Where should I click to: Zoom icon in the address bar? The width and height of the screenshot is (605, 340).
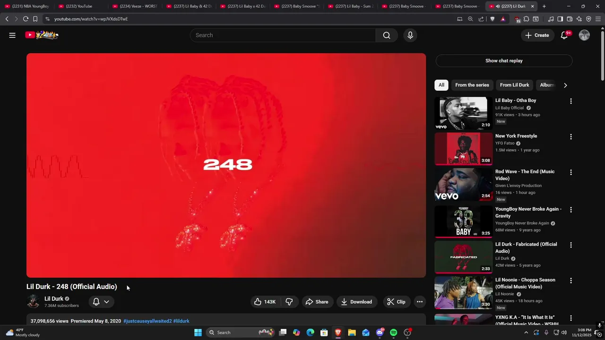[x=470, y=19]
